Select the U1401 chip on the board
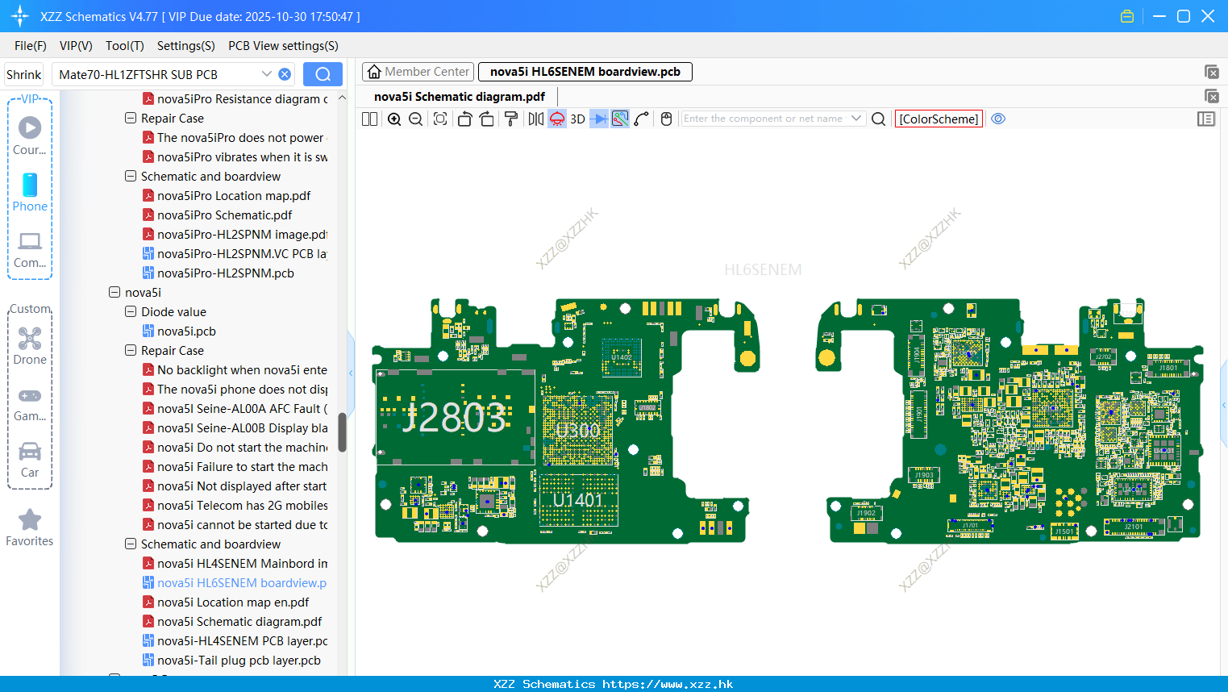The height and width of the screenshot is (692, 1228). (x=577, y=500)
